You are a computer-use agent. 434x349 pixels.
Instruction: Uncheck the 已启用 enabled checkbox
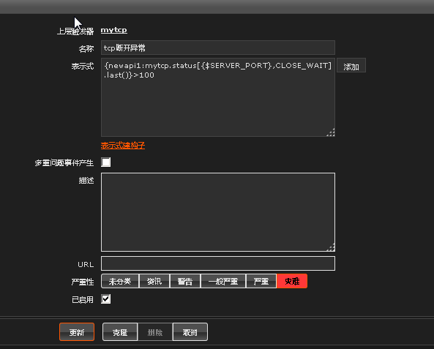pos(105,299)
